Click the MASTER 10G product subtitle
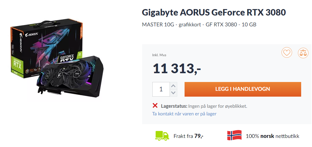 tap(199, 25)
